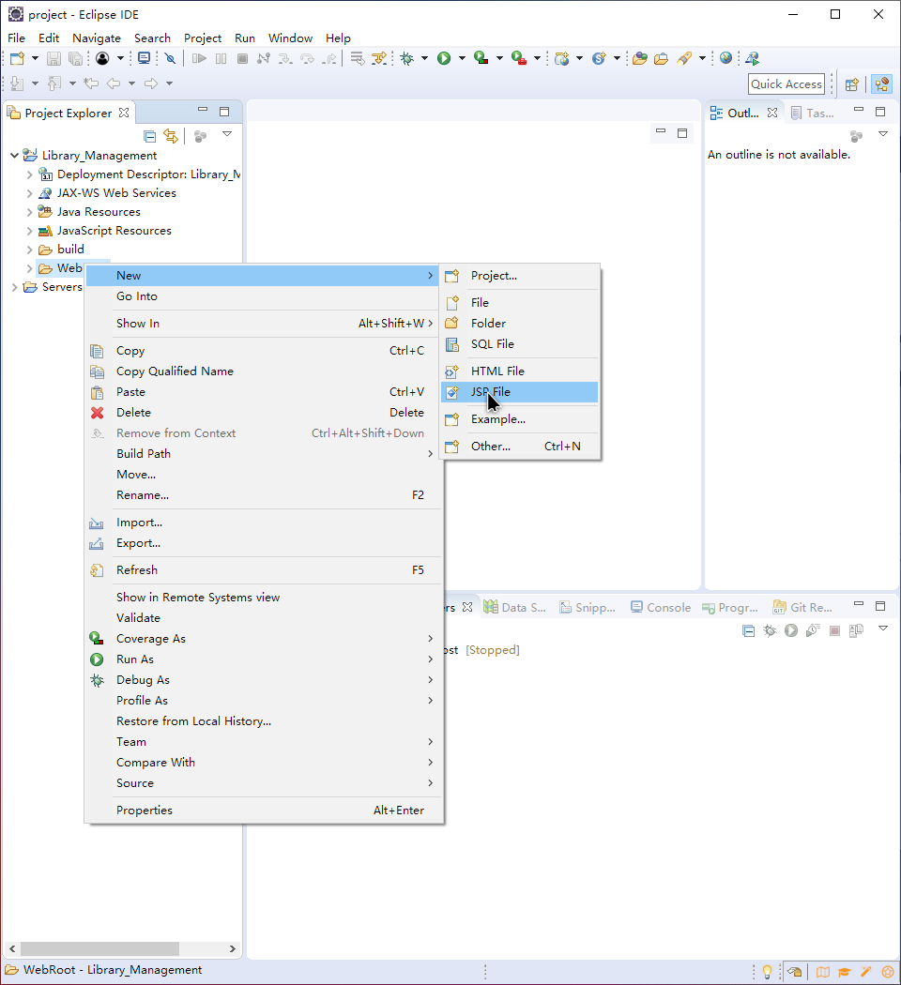
Task: Click the tip of the day lightbulb
Action: [x=767, y=972]
